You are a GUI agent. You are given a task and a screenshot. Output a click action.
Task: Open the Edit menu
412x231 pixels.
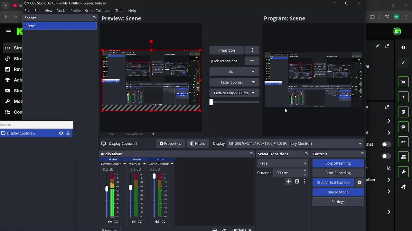point(37,11)
